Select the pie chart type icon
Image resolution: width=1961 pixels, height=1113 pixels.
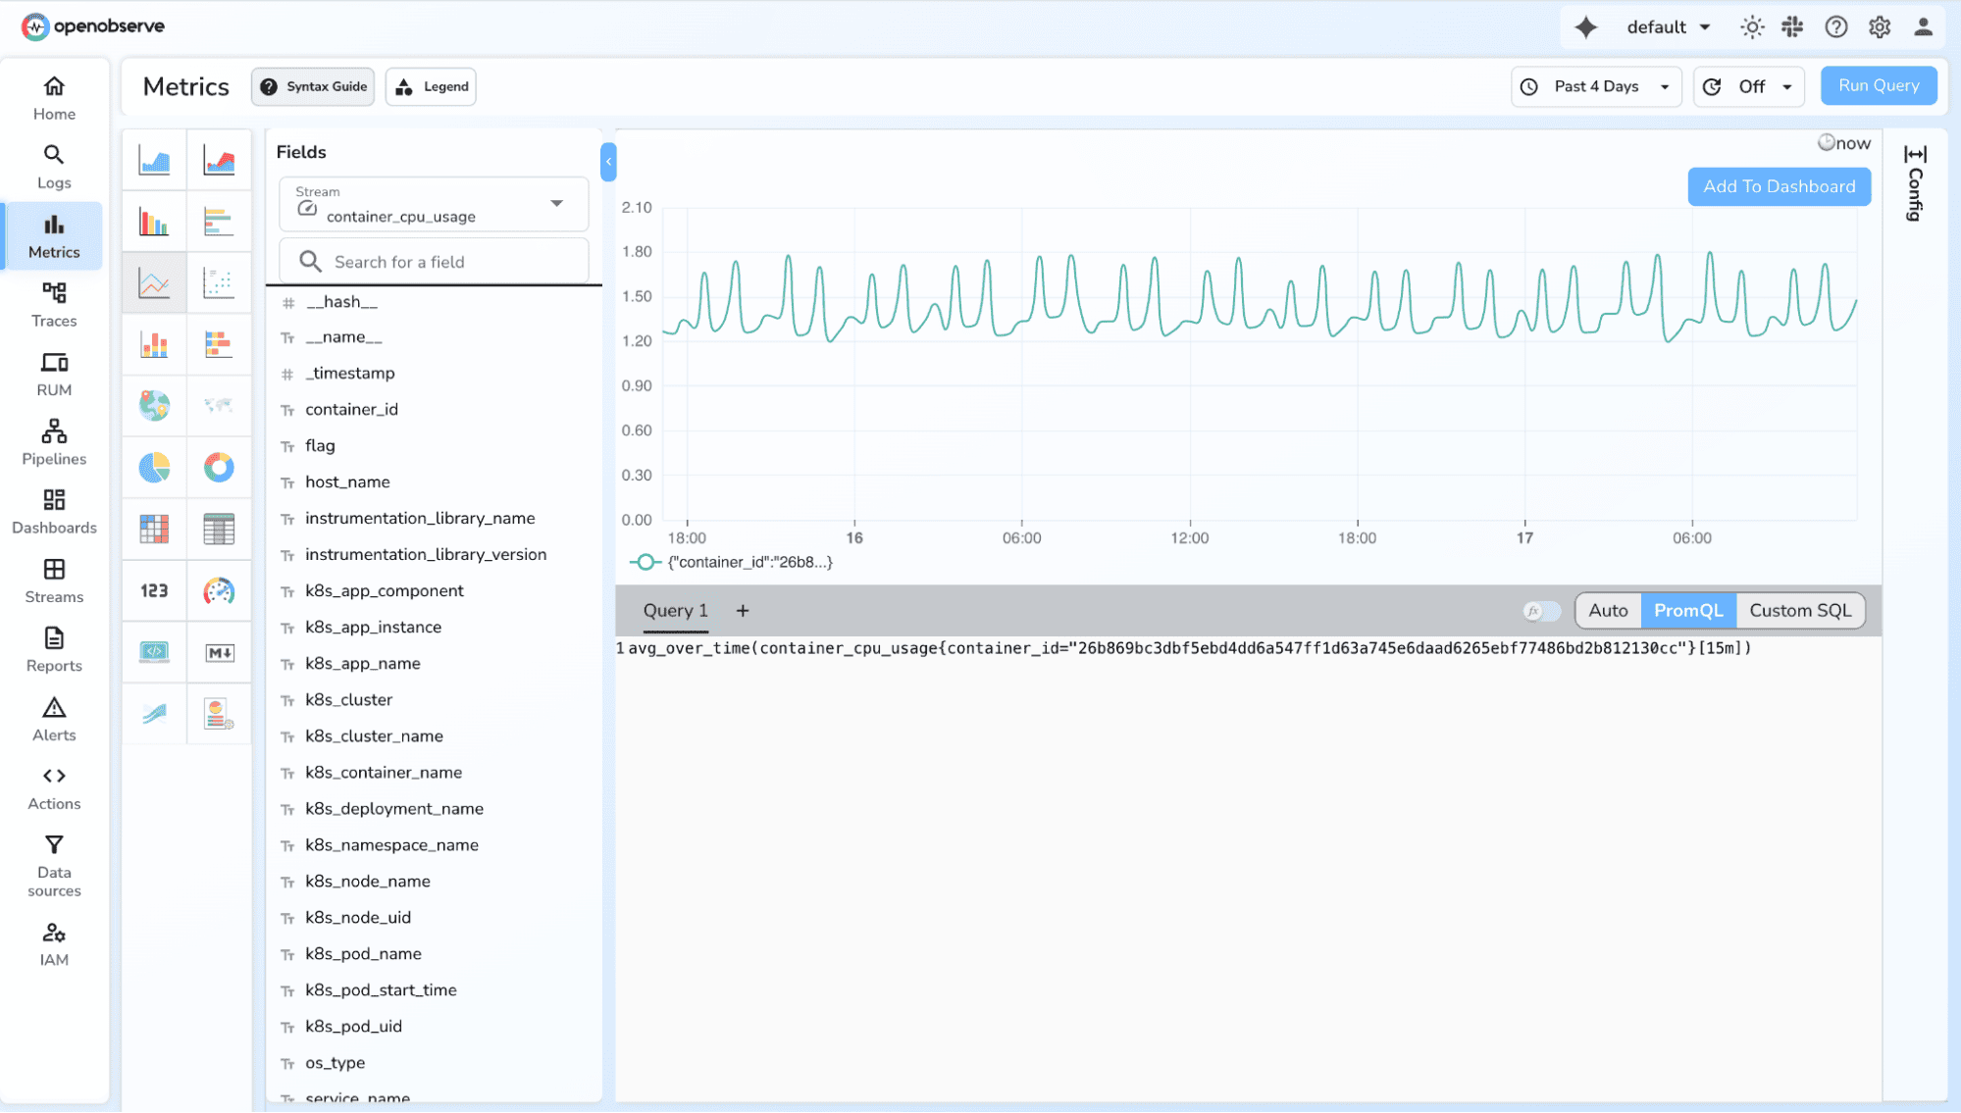pyautogui.click(x=154, y=468)
